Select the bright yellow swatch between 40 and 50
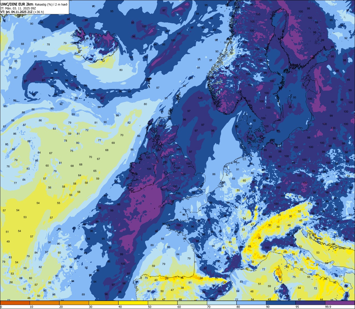The height and width of the screenshot is (309, 355). pos(133,303)
